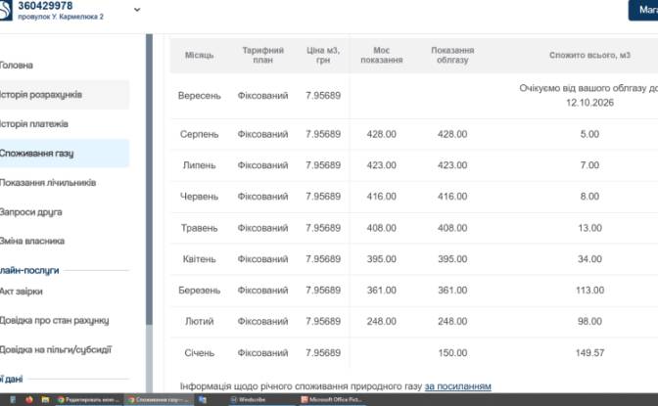Click the blue taskbar icon left of Windscribe
The width and height of the screenshot is (658, 406).
(203, 400)
